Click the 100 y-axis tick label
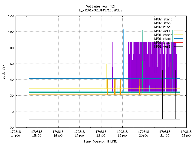Viewport: 192px width, 144px height. click(11, 32)
